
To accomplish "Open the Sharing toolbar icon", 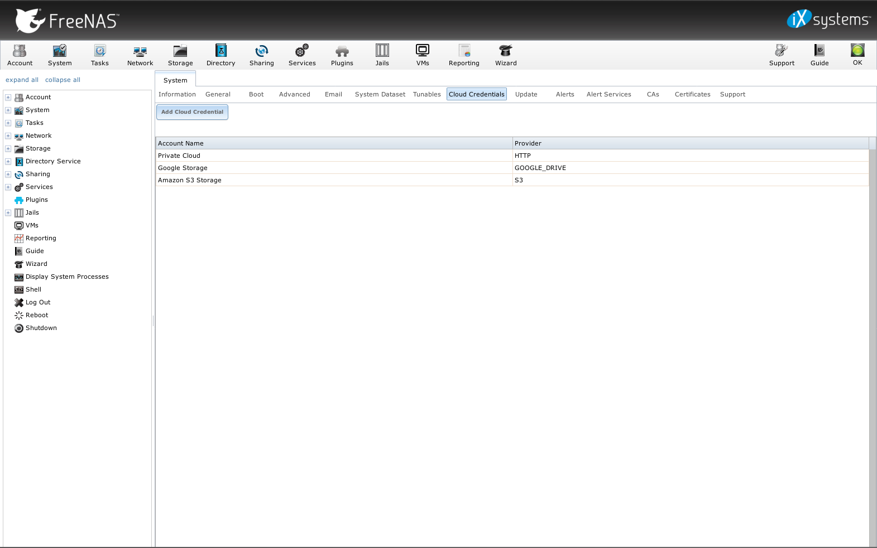I will tap(262, 55).
